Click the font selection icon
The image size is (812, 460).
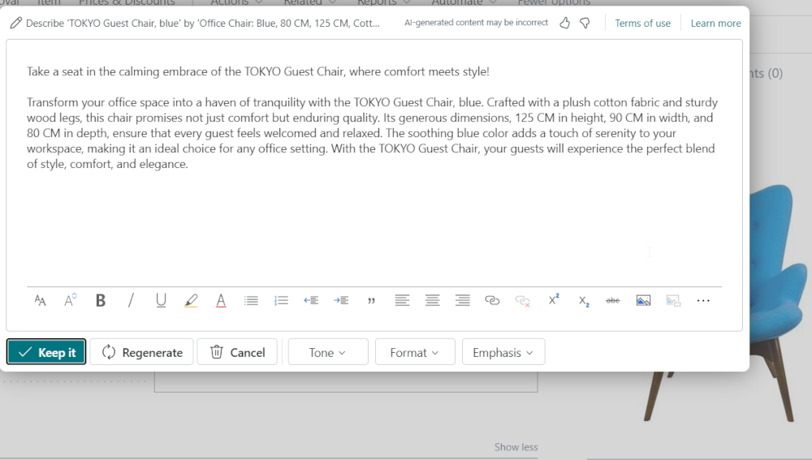click(40, 300)
